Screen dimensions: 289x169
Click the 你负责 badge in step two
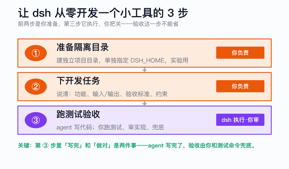(x=240, y=86)
